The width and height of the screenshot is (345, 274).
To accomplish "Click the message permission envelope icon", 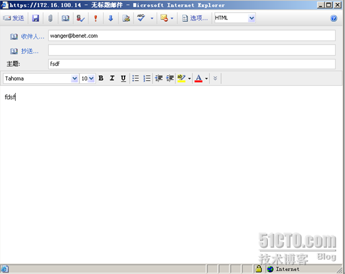I will pos(164,18).
